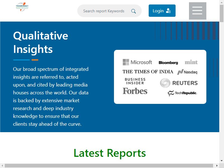Click The Times of India logo

point(148,72)
